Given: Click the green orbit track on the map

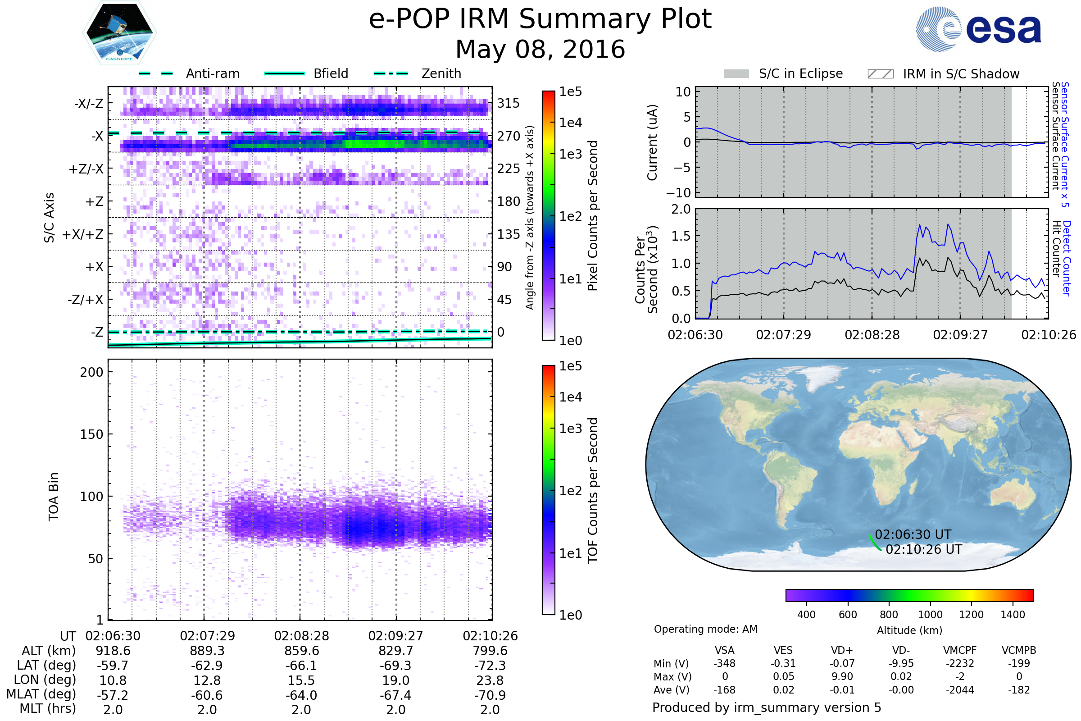Looking at the screenshot, I should click(874, 543).
